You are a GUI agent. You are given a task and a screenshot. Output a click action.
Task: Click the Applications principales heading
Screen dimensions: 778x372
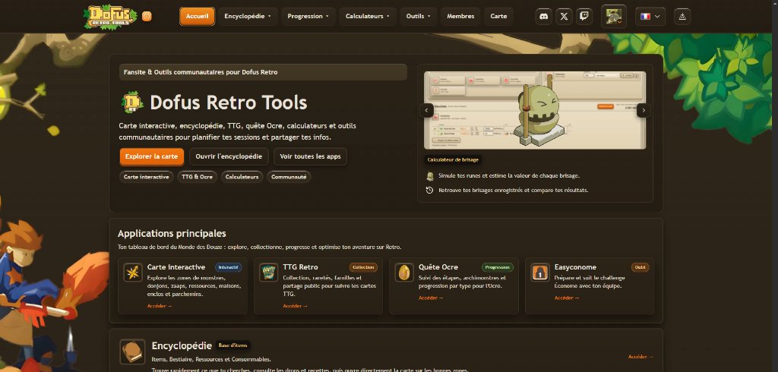pyautogui.click(x=172, y=233)
